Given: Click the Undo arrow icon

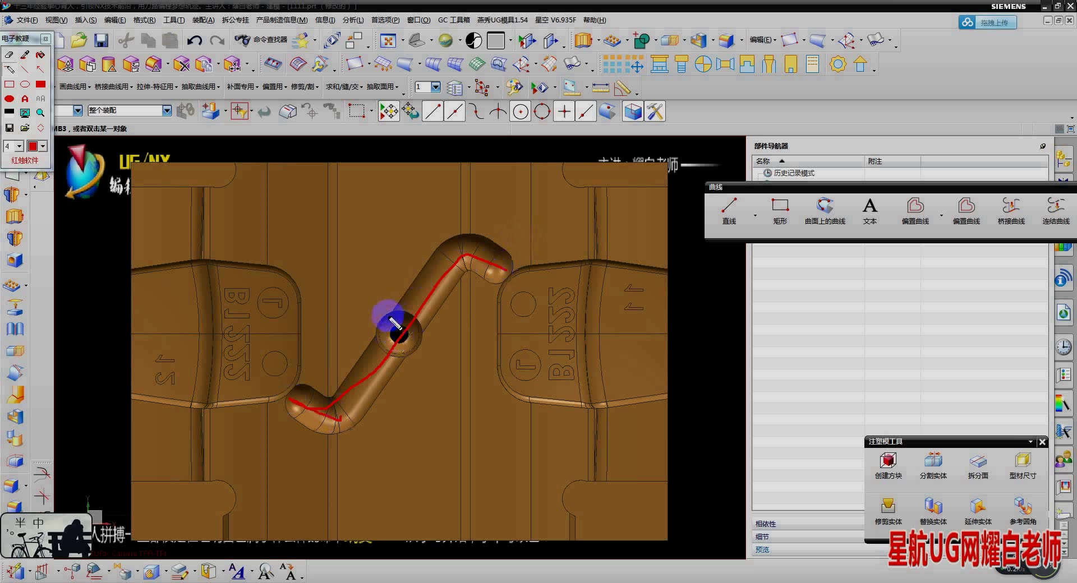Looking at the screenshot, I should click(194, 40).
